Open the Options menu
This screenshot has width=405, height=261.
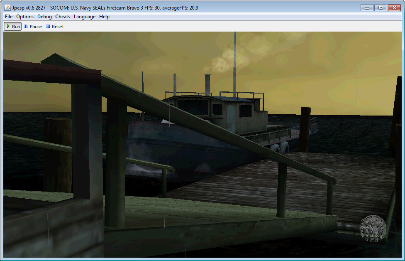pyautogui.click(x=25, y=17)
